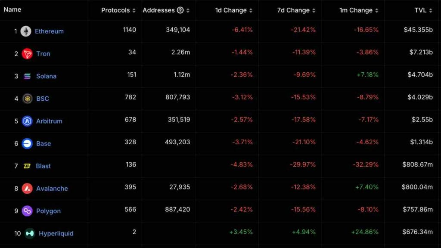Click the red Tron logo icon
Image resolution: width=441 pixels, height=248 pixels.
(27, 54)
